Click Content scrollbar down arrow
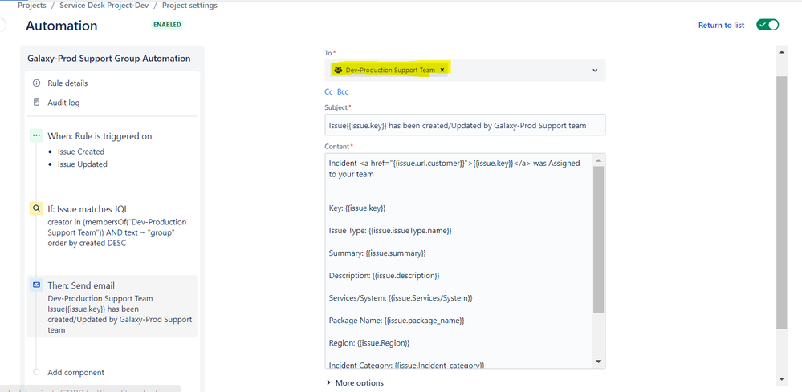The width and height of the screenshot is (802, 392). 599,362
